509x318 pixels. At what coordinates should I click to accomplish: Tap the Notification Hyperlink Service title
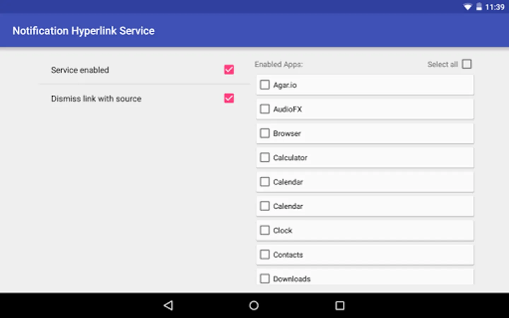(83, 31)
